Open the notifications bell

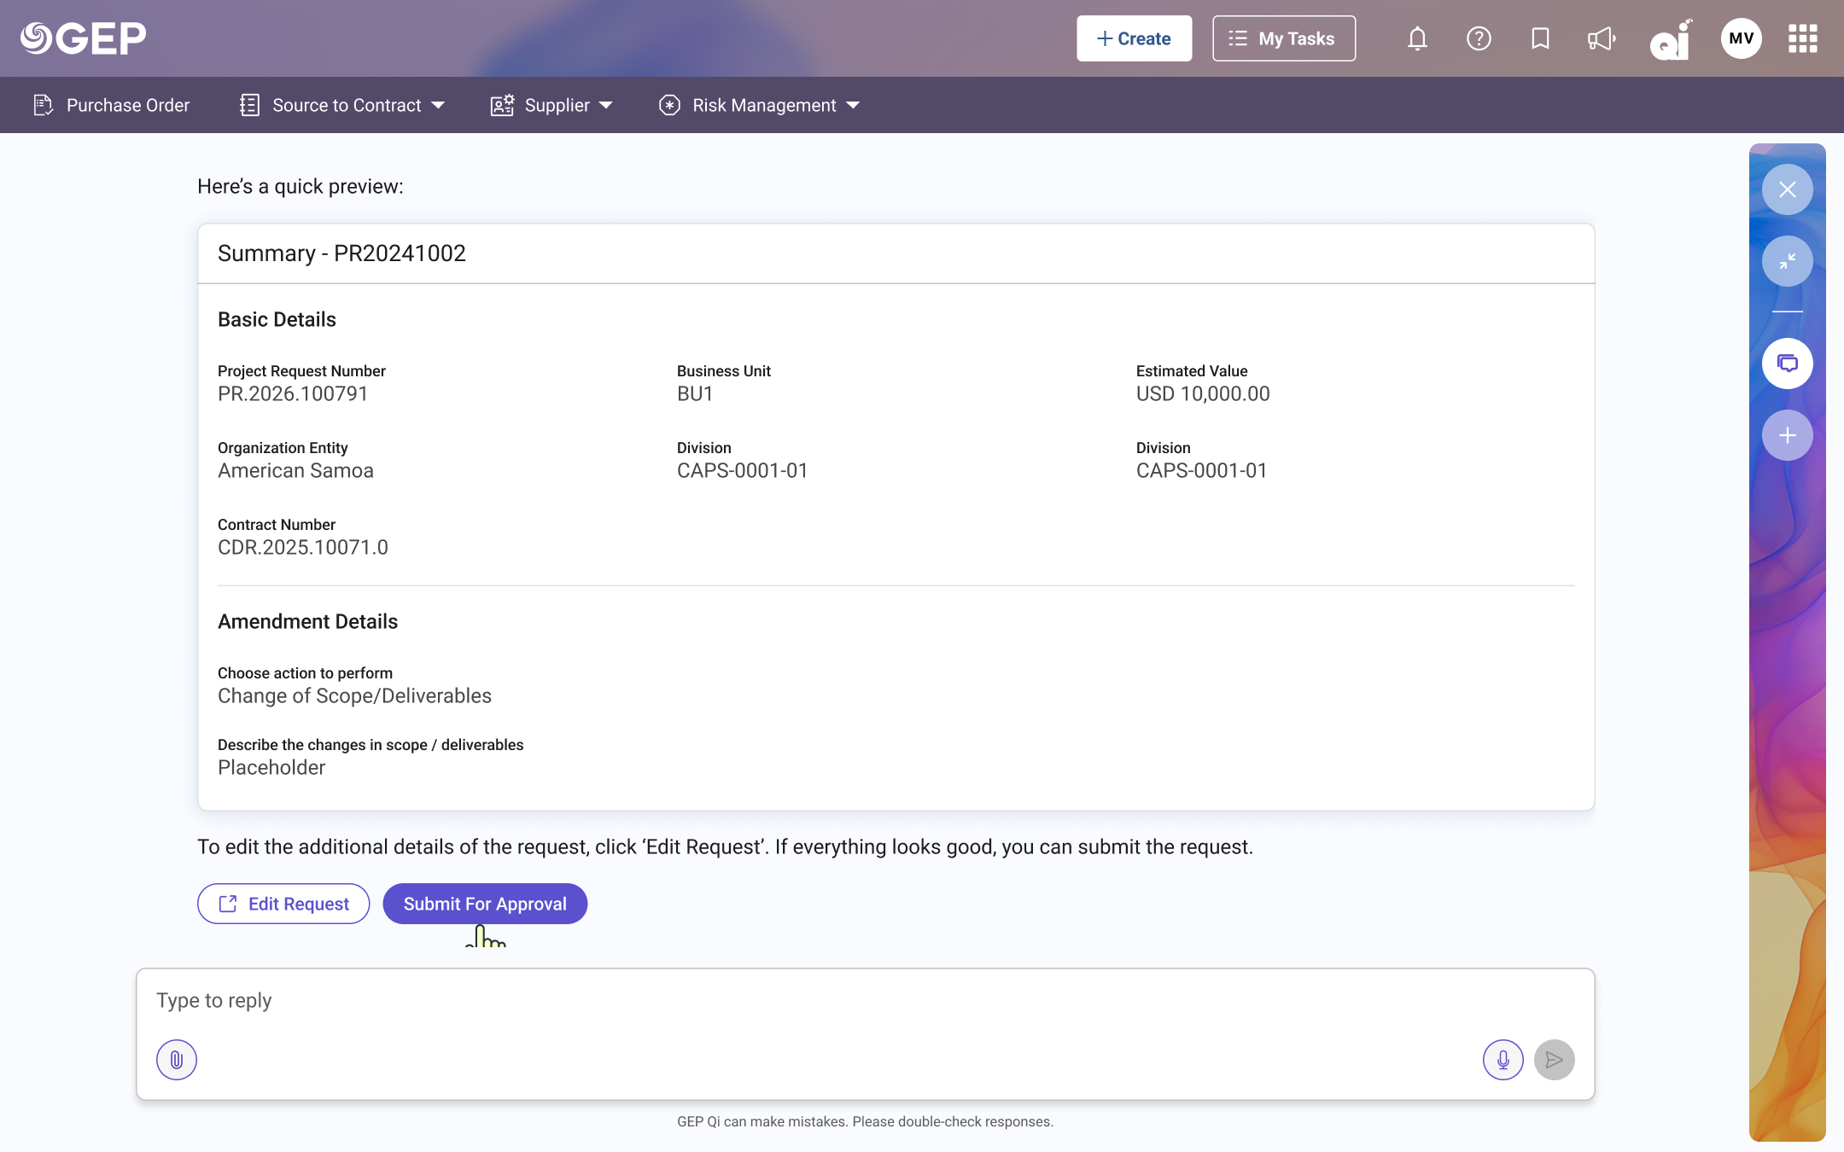(1417, 38)
